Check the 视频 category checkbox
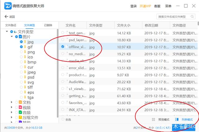Screen dimensions: 199x132 (16, 107)
